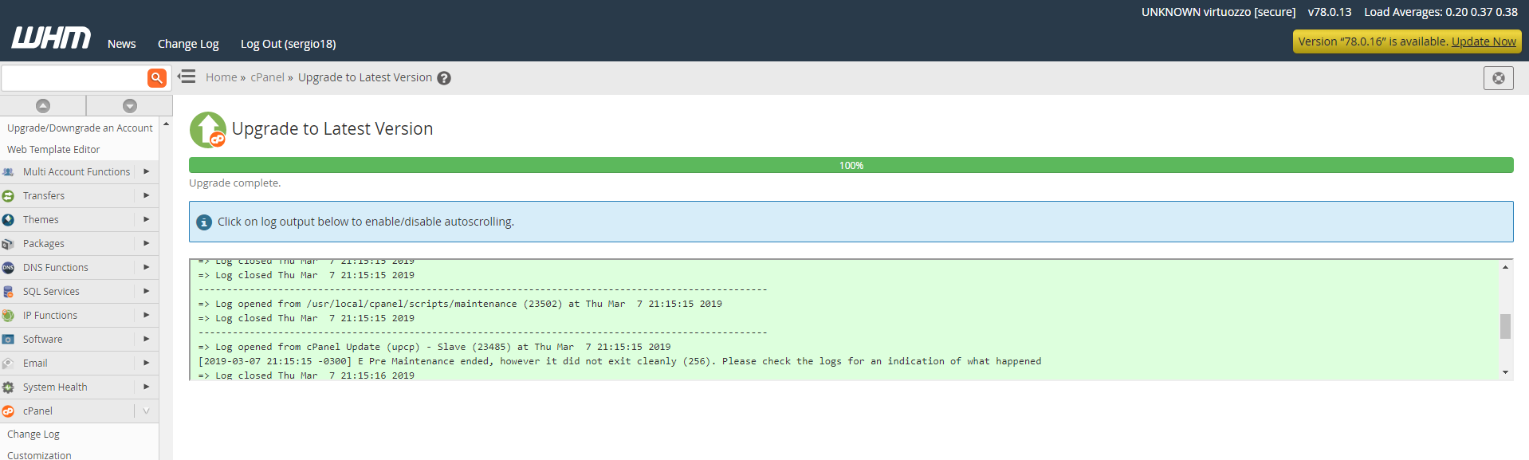Open News in the top menu
Image resolution: width=1529 pixels, height=460 pixels.
(x=122, y=44)
